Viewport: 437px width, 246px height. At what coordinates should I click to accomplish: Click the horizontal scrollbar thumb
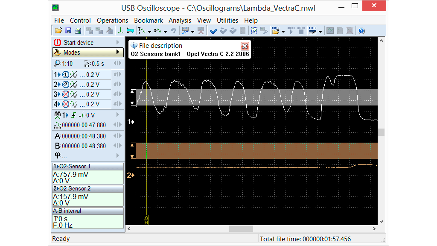click(x=241, y=229)
